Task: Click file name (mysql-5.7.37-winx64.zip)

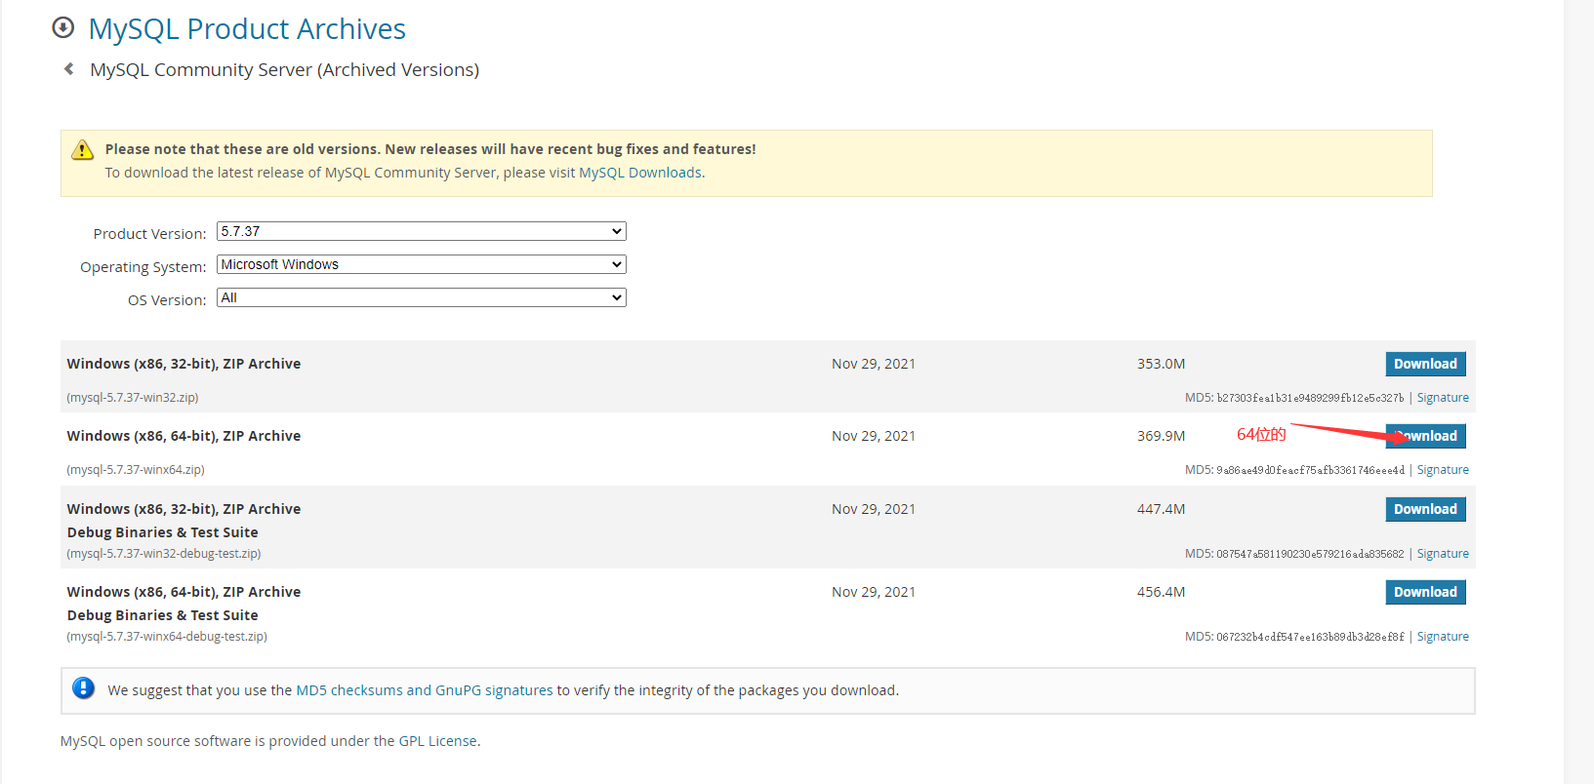Action: coord(136,470)
